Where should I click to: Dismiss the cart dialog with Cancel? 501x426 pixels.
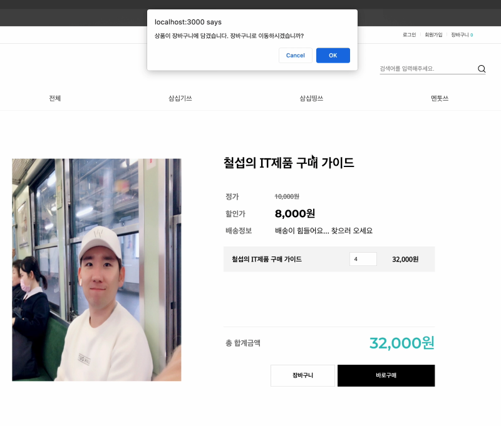[x=295, y=55]
